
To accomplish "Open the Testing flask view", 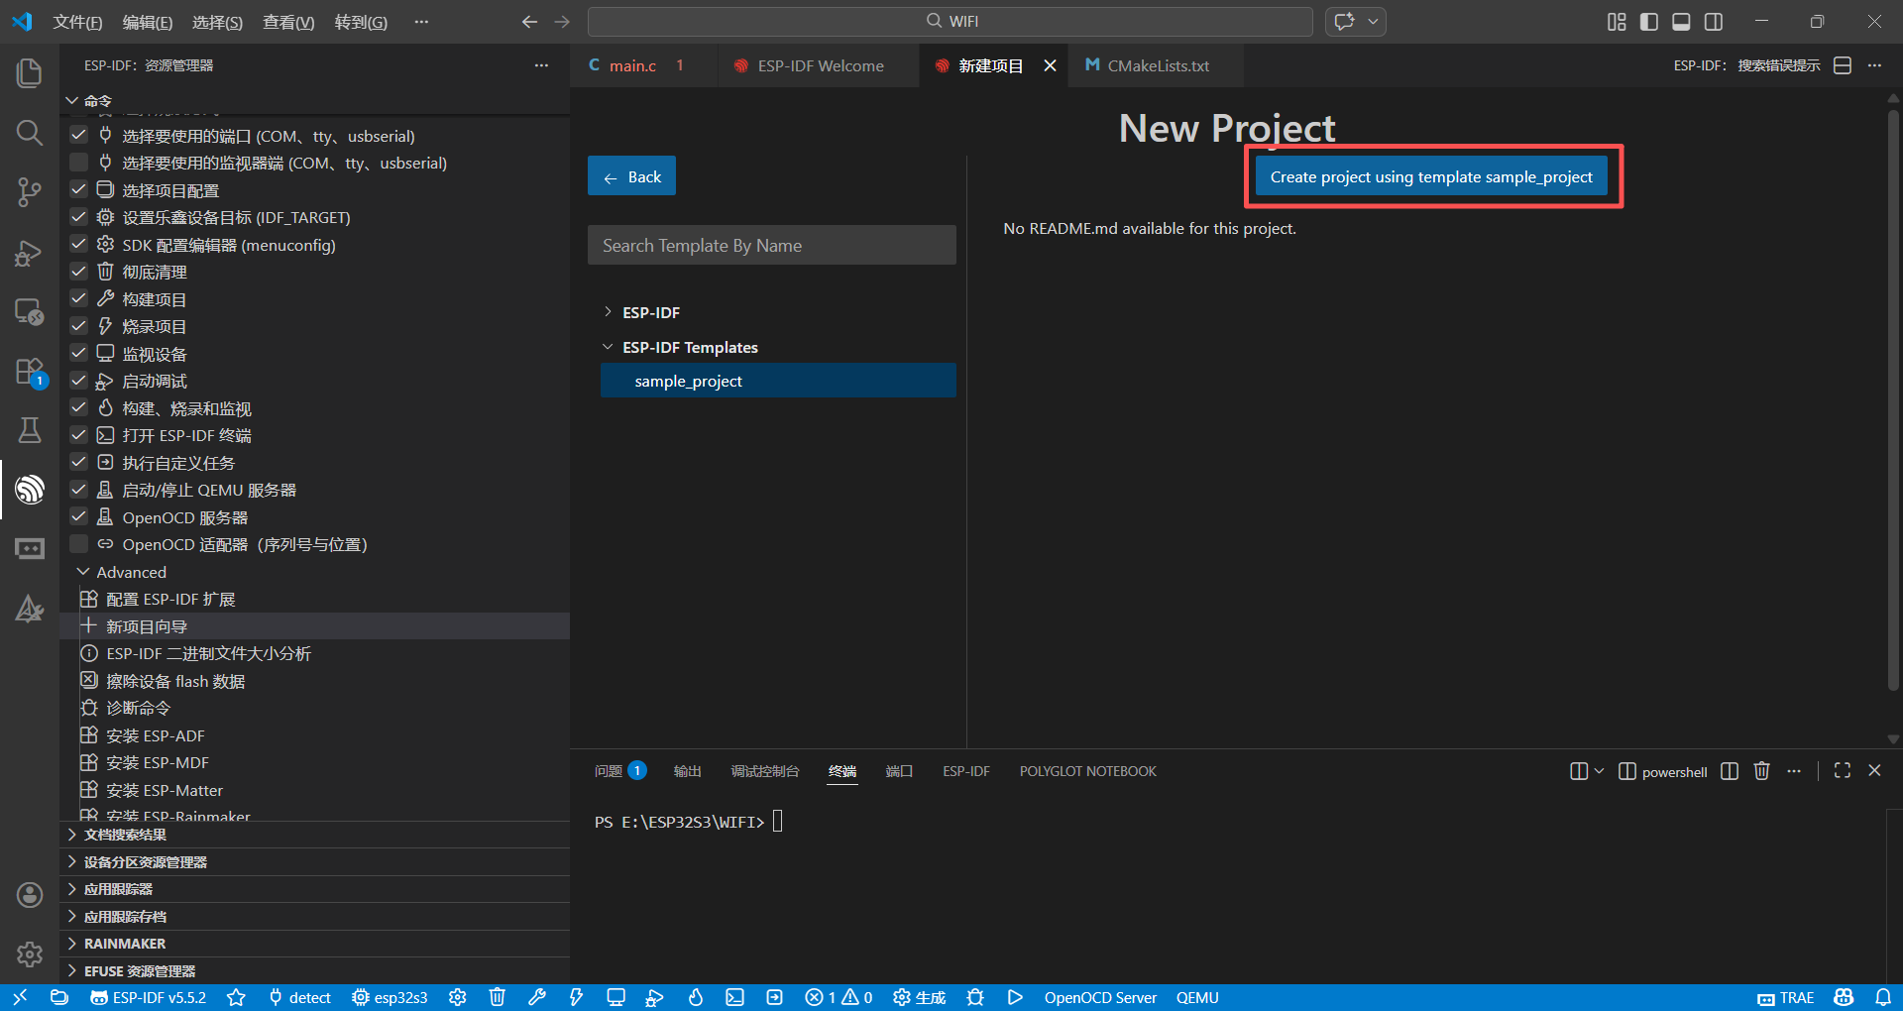I will click(30, 429).
